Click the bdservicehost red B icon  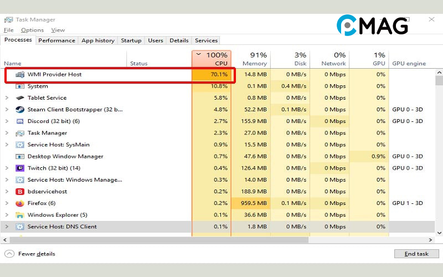click(20, 192)
